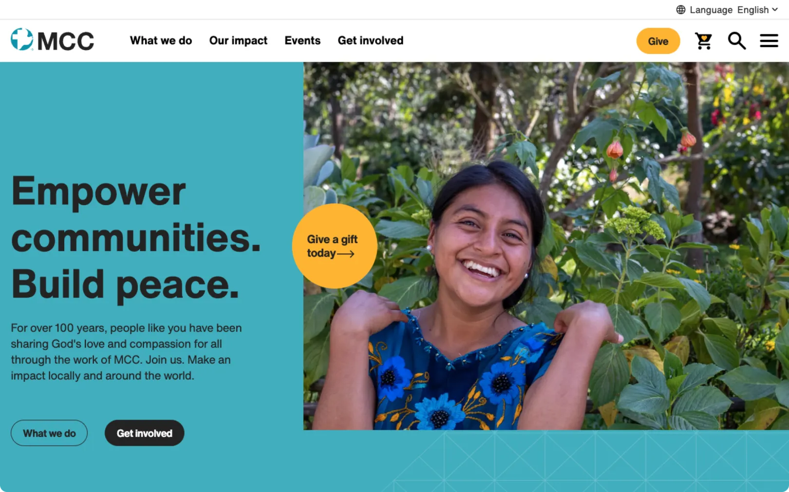Click the outlined What we do button
Screen dimensions: 789x492
[49, 433]
